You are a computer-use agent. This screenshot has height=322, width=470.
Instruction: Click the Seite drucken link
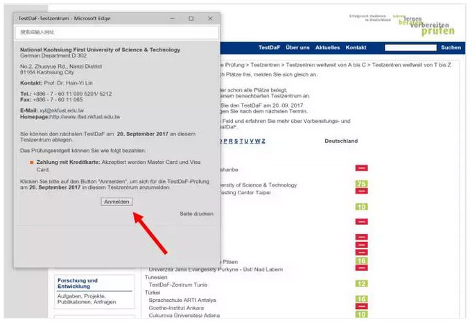196,214
